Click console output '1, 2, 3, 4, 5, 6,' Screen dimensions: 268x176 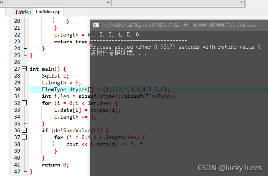point(116,35)
